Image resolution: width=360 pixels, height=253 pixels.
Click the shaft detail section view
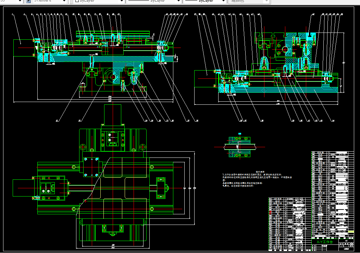(x=239, y=147)
